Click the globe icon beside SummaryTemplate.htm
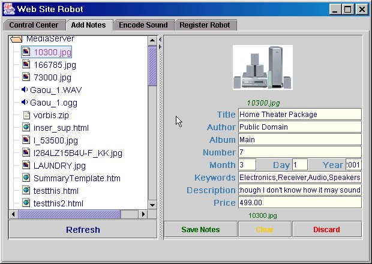 point(26,178)
